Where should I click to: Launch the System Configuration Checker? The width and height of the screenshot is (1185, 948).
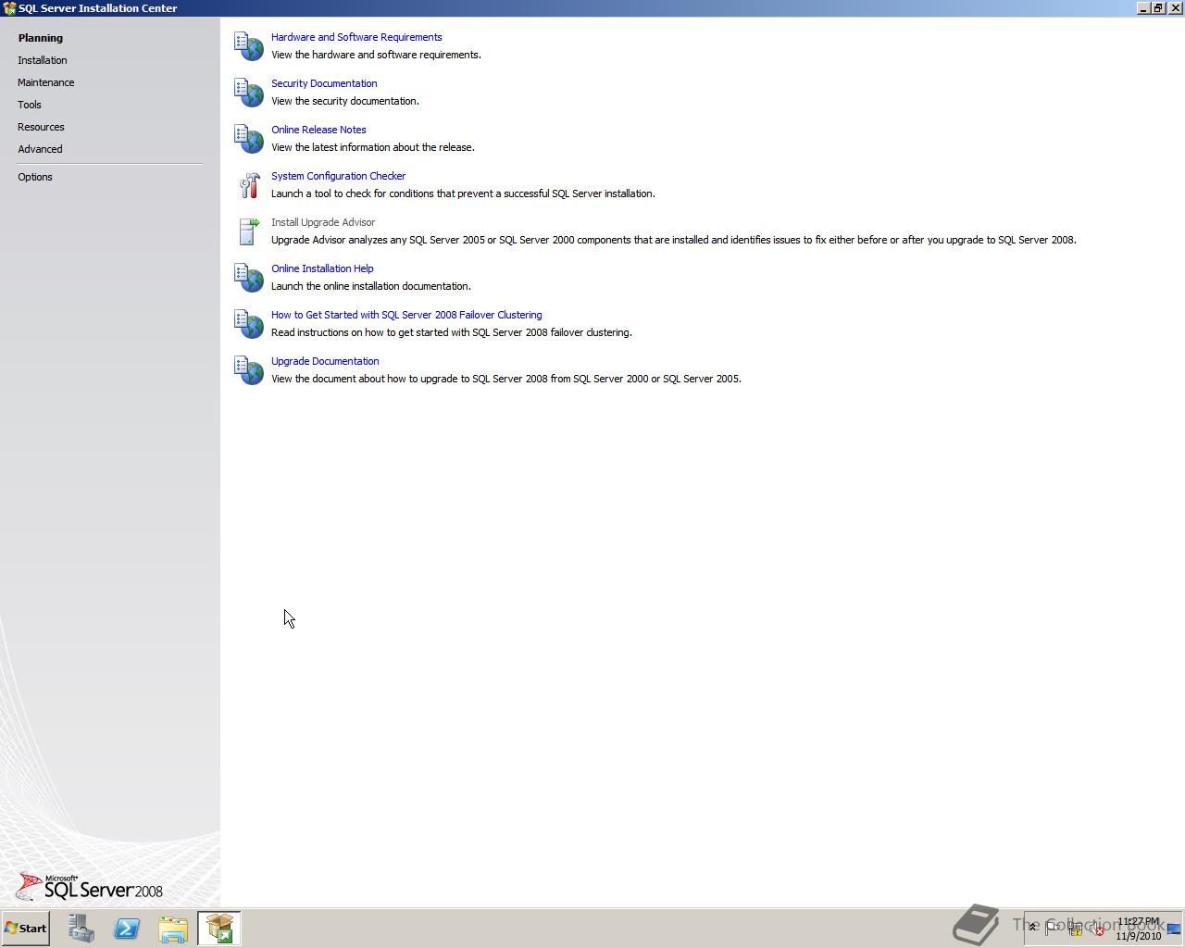click(x=338, y=176)
